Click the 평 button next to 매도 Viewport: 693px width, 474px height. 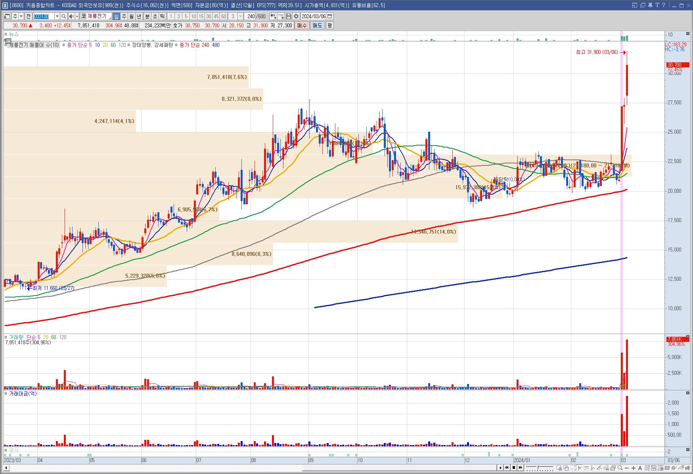(x=329, y=25)
